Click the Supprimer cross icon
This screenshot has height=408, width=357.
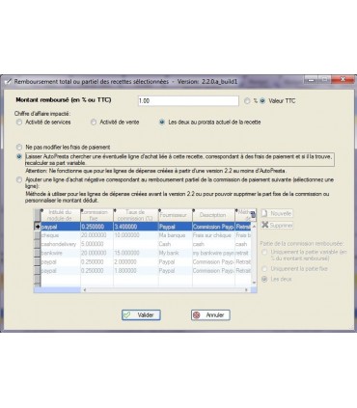pyautogui.click(x=265, y=225)
